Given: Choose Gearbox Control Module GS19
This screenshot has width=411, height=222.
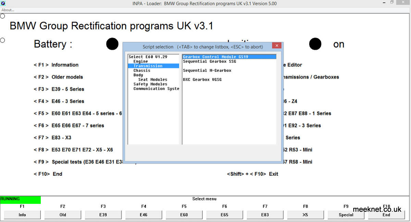Looking at the screenshot, I should (x=229, y=57).
